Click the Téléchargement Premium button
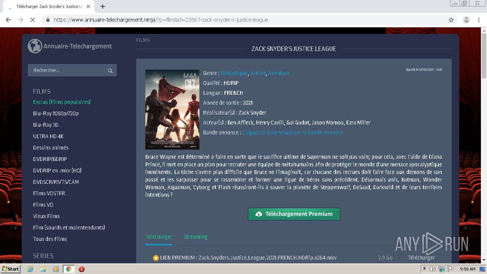The width and height of the screenshot is (487, 274). coord(294,214)
